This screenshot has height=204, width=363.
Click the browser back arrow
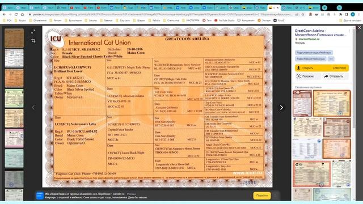point(4,14)
